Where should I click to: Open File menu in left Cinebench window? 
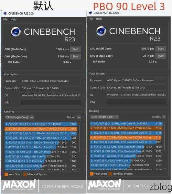(x=5, y=20)
